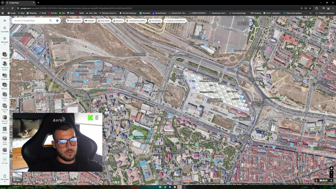Open the Google account avatar on the map
336x189 pixels.
click(331, 20)
